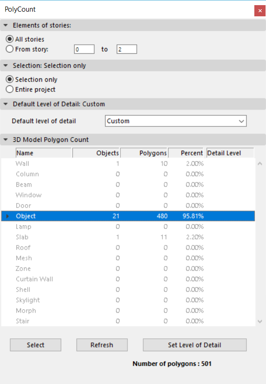Choose the From story radio option
266x384 pixels.
click(x=9, y=49)
